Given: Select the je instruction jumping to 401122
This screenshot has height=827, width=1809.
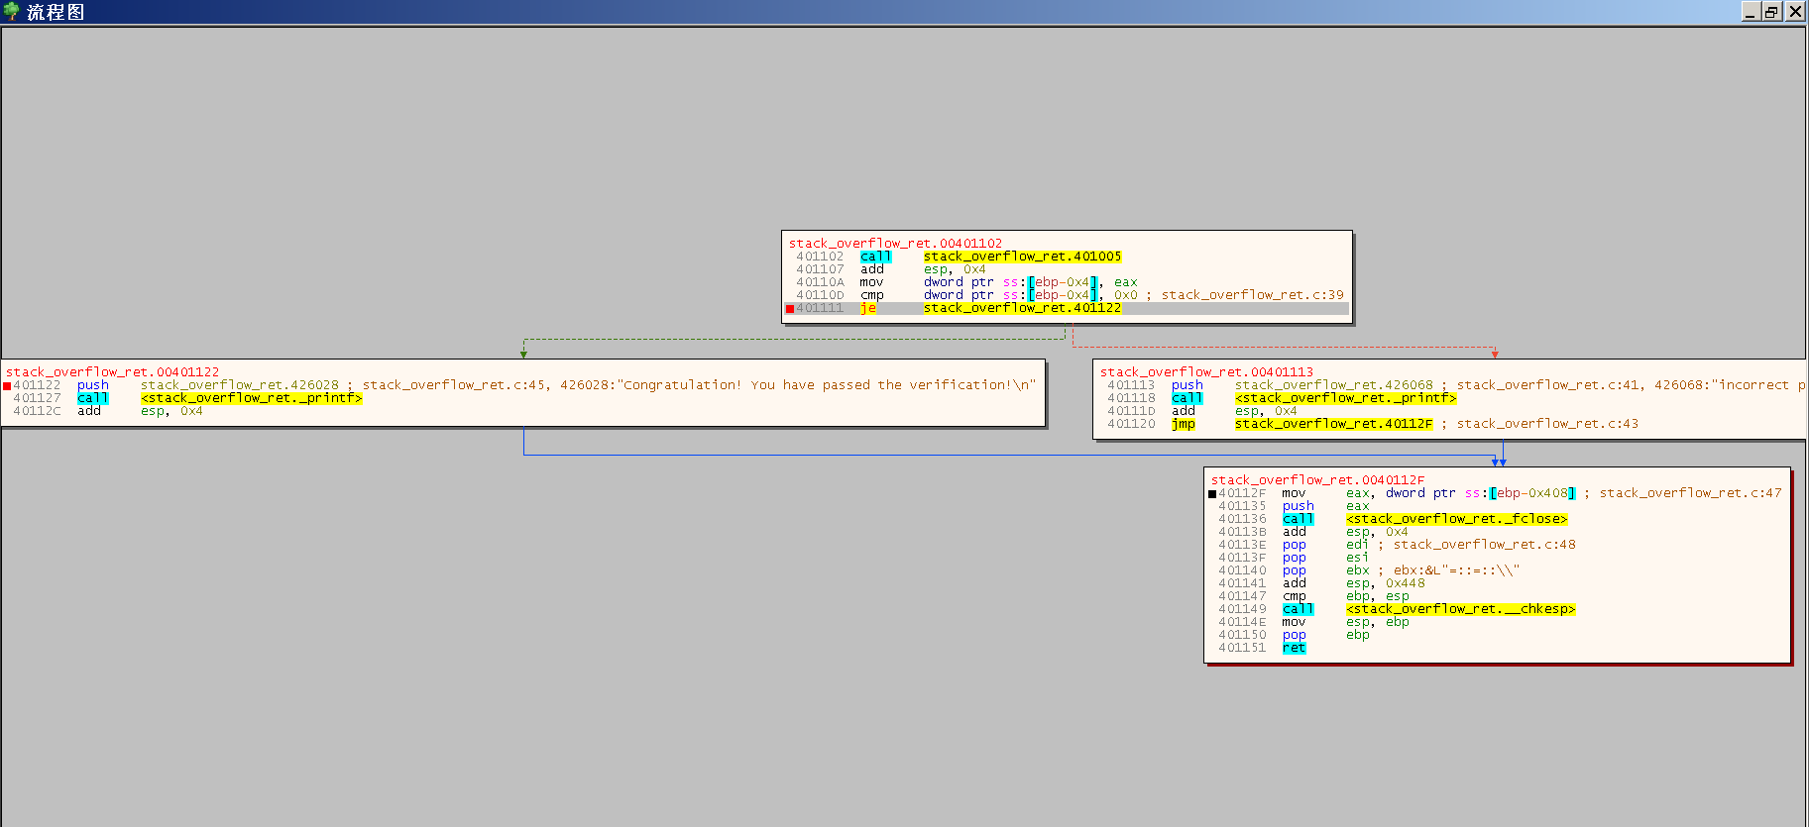Looking at the screenshot, I should pos(868,309).
